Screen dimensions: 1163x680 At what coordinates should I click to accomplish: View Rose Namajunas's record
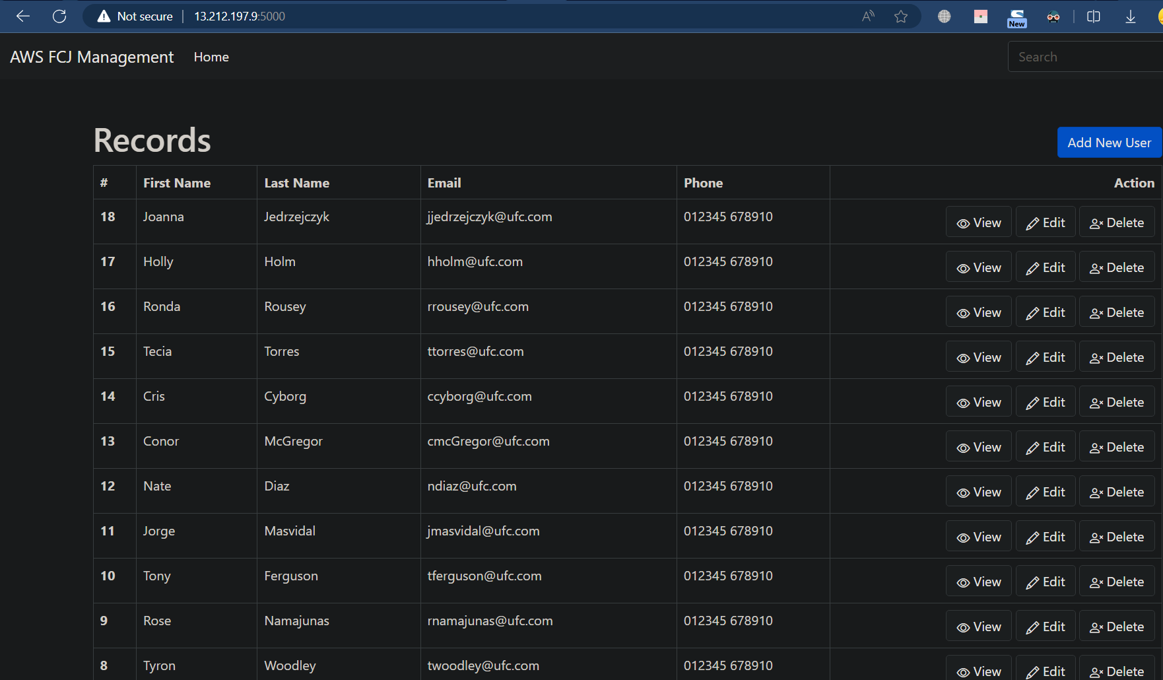coord(979,627)
